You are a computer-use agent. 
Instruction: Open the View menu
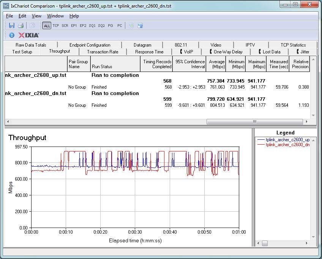(36, 16)
